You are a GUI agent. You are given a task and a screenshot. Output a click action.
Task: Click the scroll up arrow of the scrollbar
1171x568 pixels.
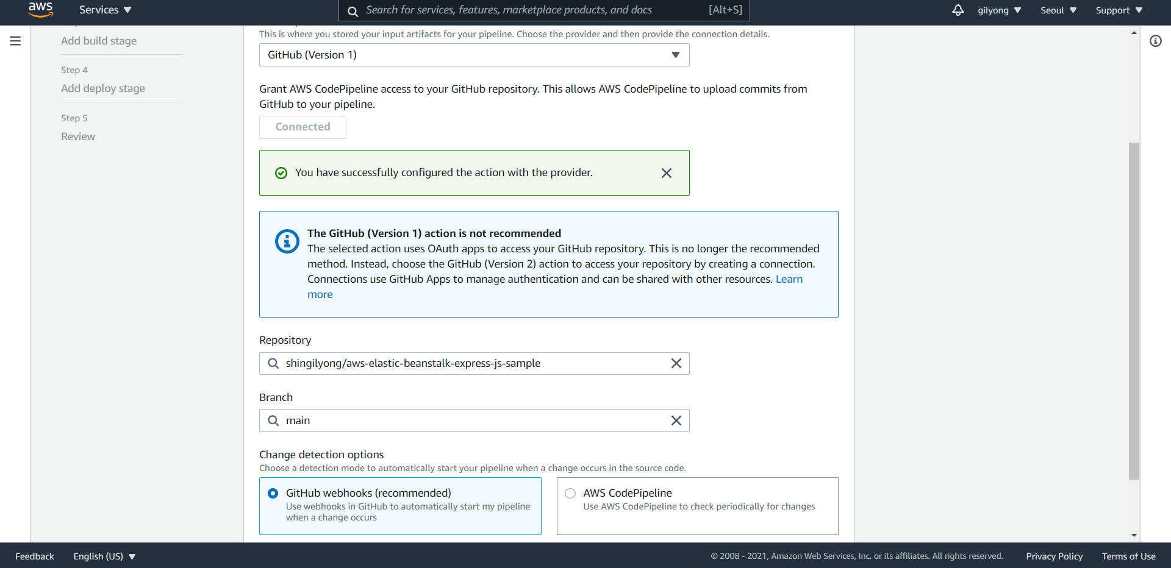coord(1134,32)
